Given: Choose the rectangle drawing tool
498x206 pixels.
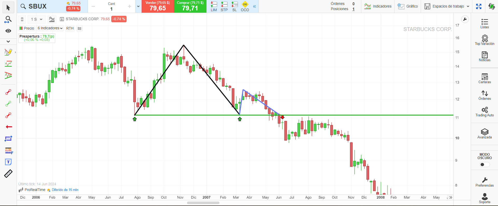Looking at the screenshot, I should click(8, 139).
